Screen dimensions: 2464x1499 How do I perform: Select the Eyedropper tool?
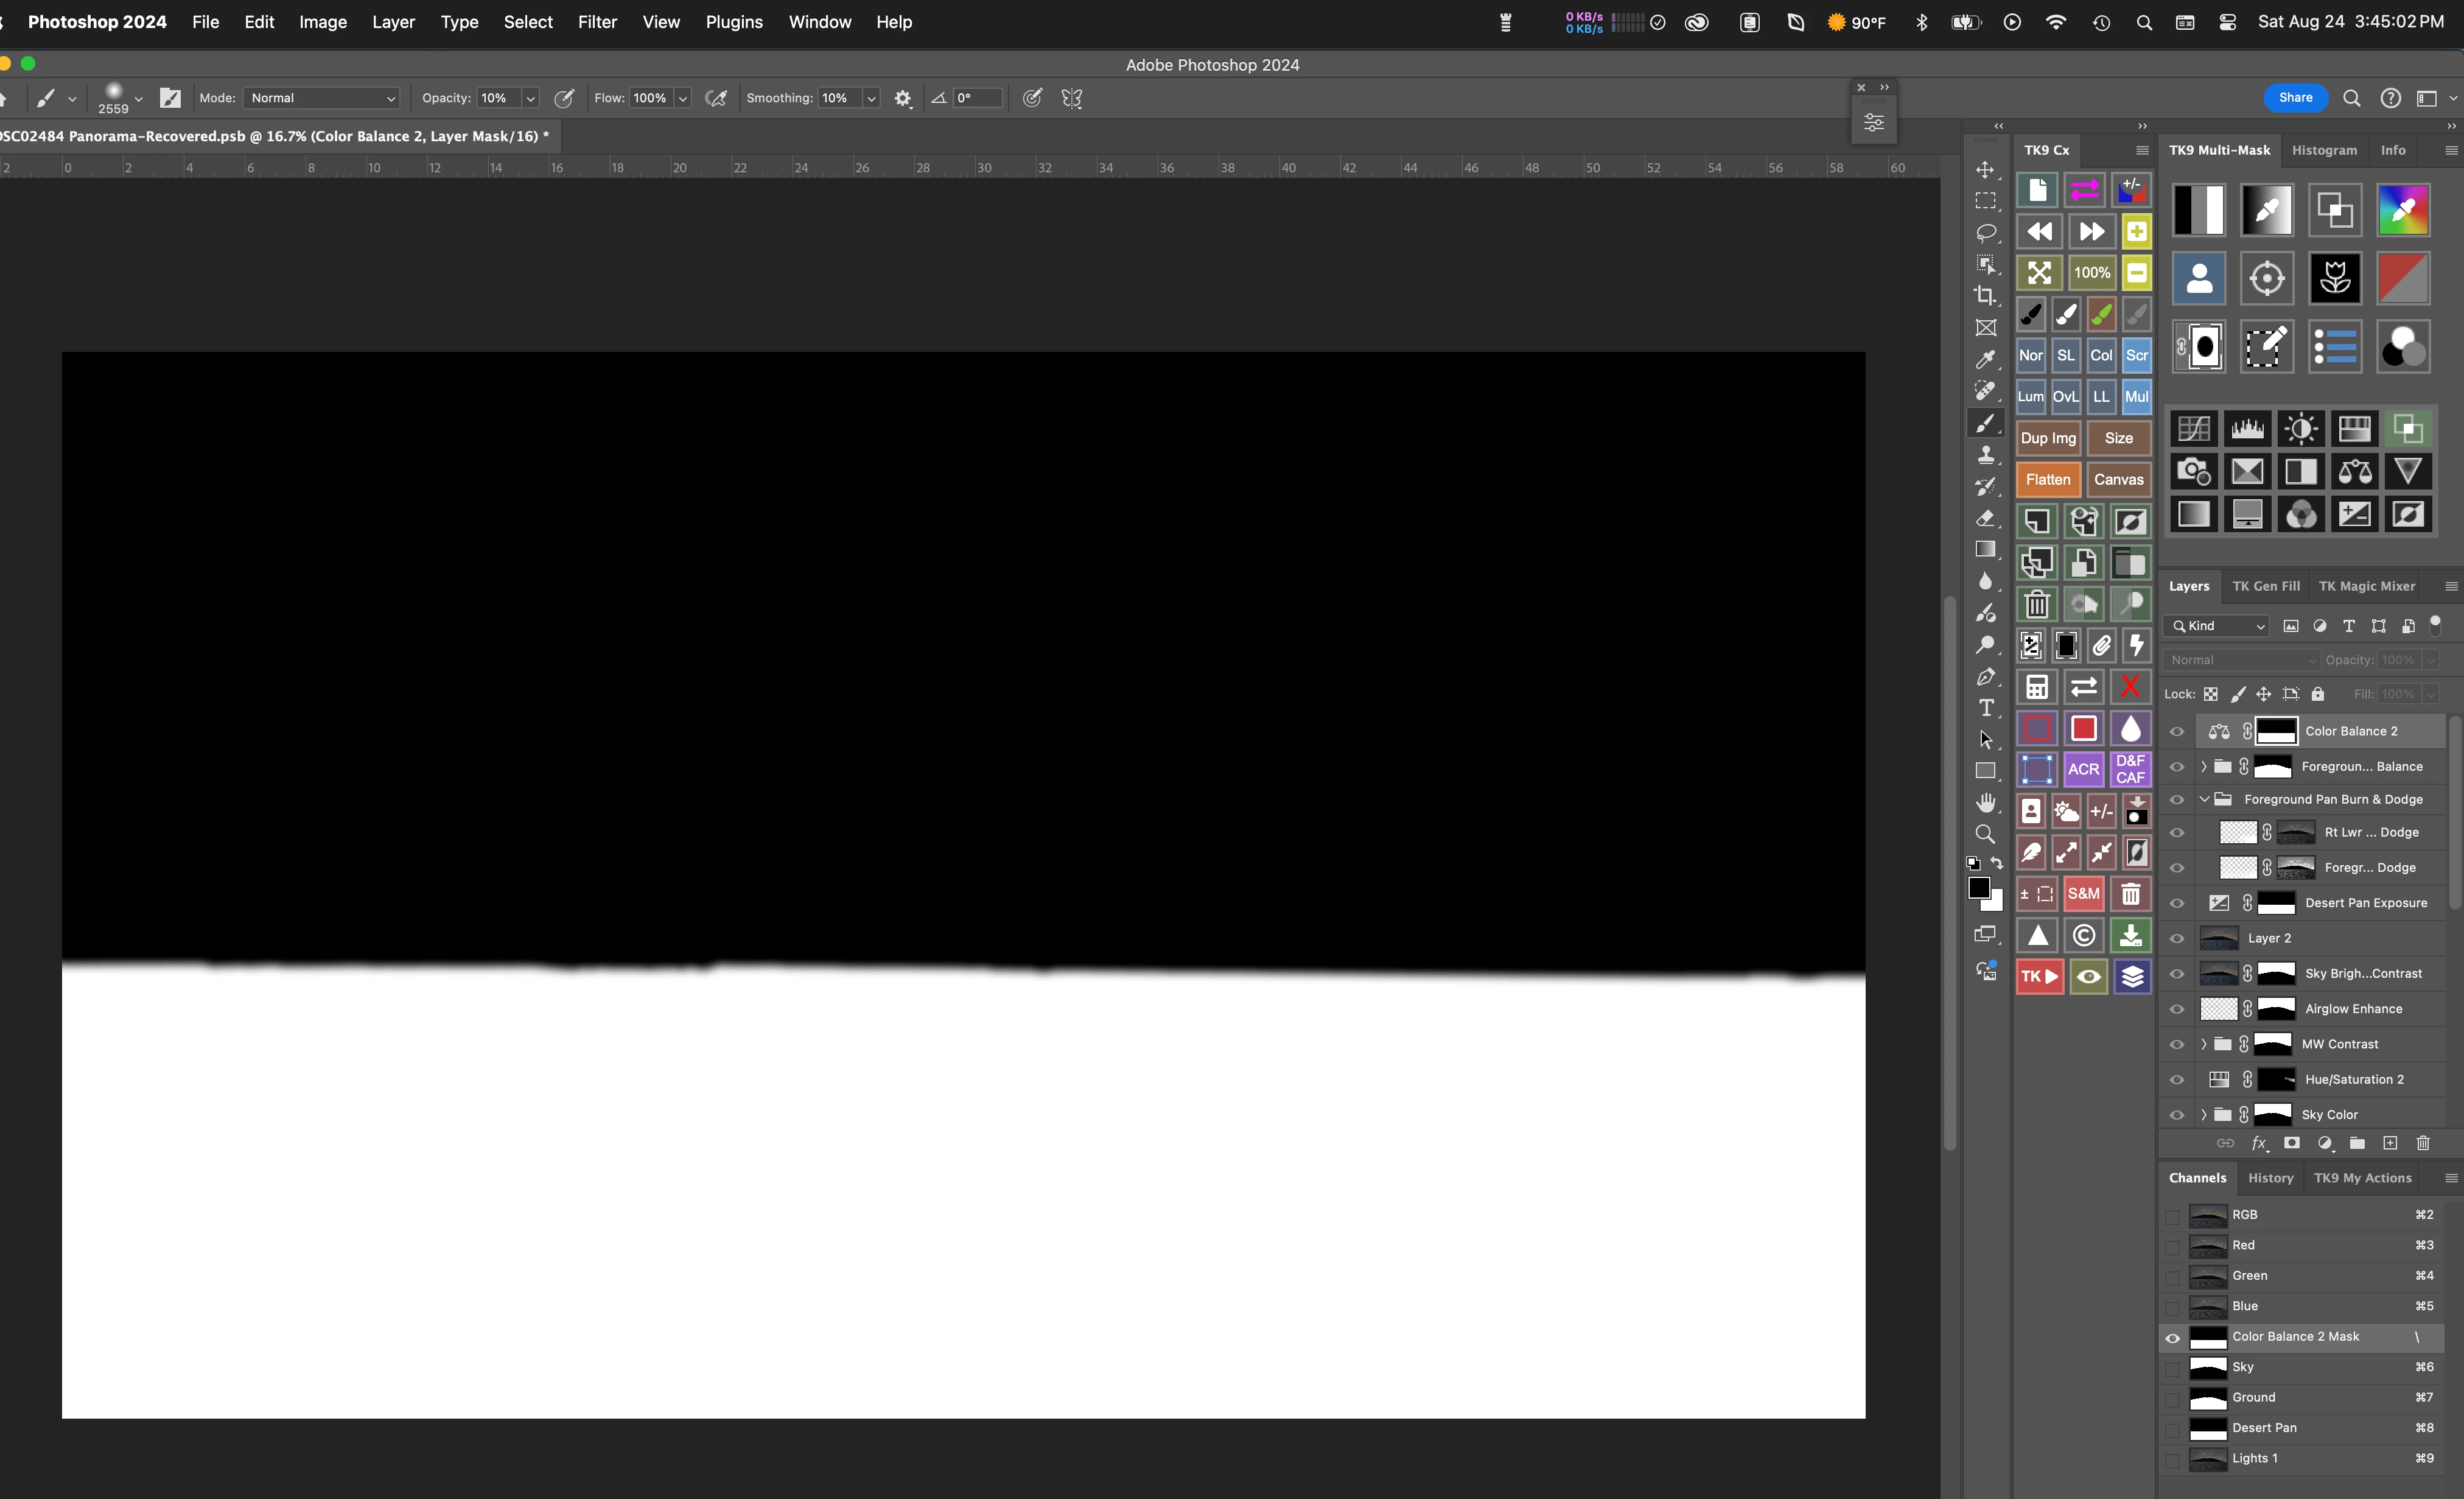(x=1985, y=359)
